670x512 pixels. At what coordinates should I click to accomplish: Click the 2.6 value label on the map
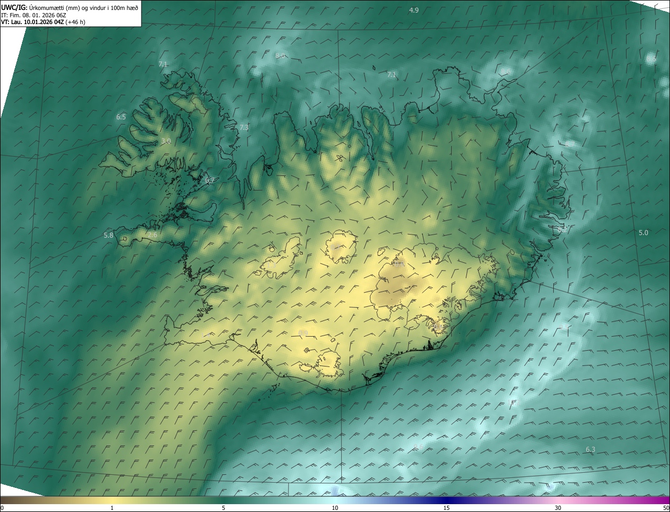(152, 236)
